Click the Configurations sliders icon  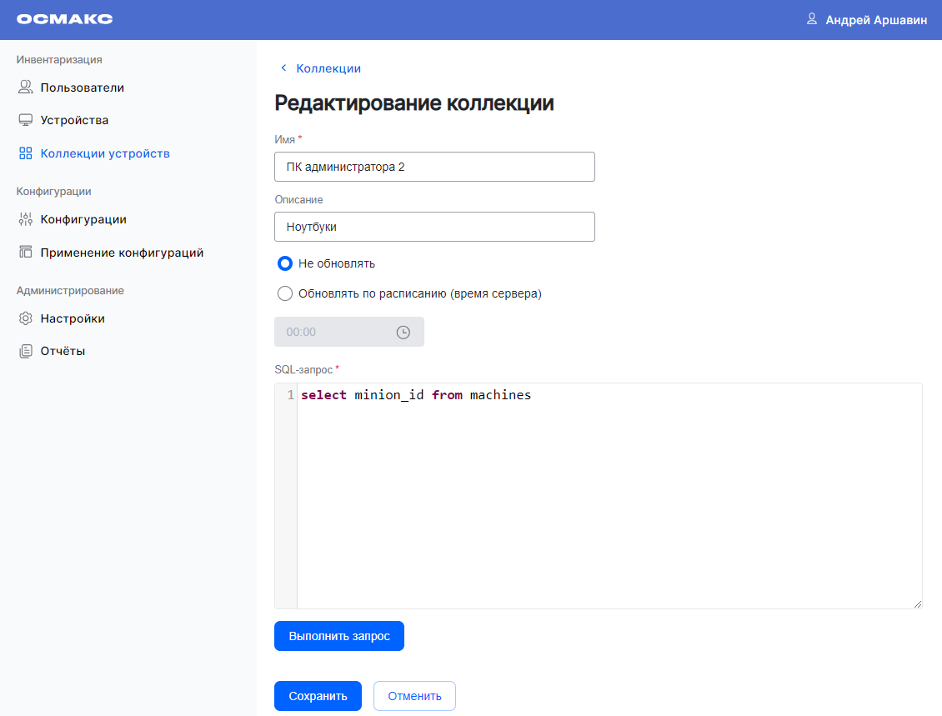(x=25, y=219)
